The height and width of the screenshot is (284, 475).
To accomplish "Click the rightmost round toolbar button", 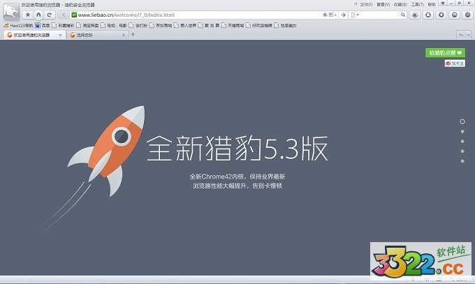I will (x=468, y=15).
